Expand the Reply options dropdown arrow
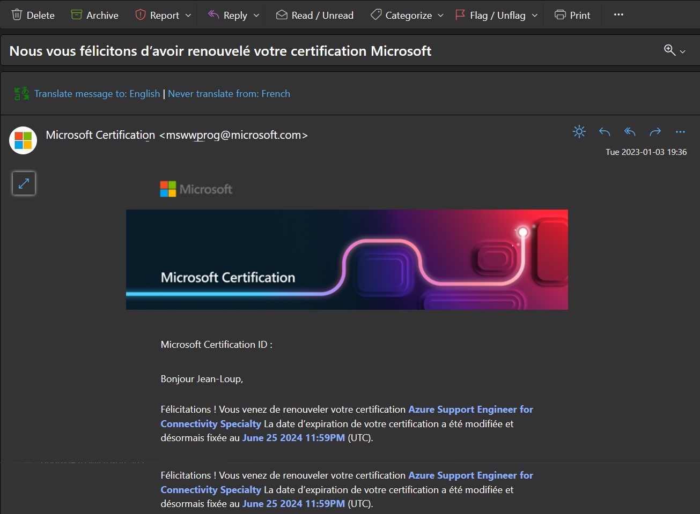The image size is (700, 514). tap(256, 16)
